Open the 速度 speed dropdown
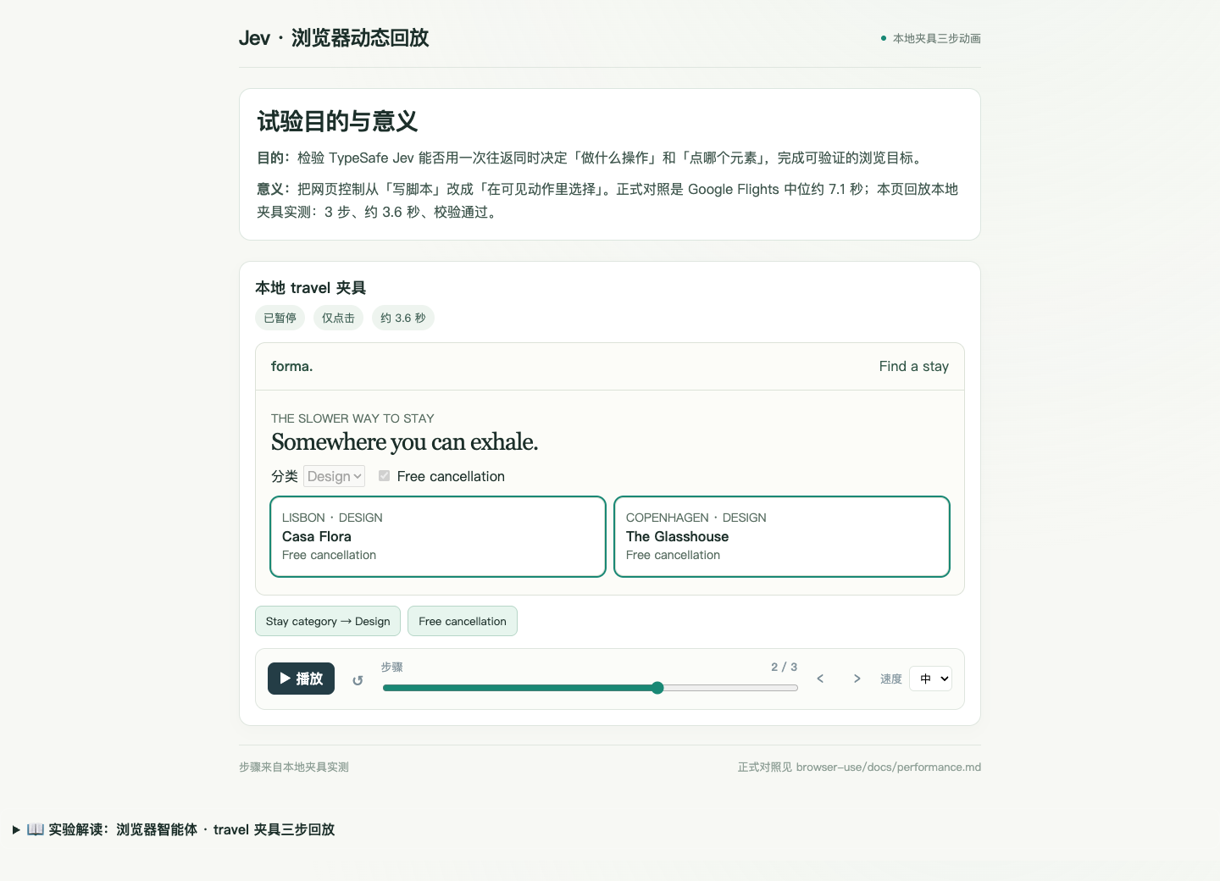This screenshot has height=881, width=1220. [930, 679]
